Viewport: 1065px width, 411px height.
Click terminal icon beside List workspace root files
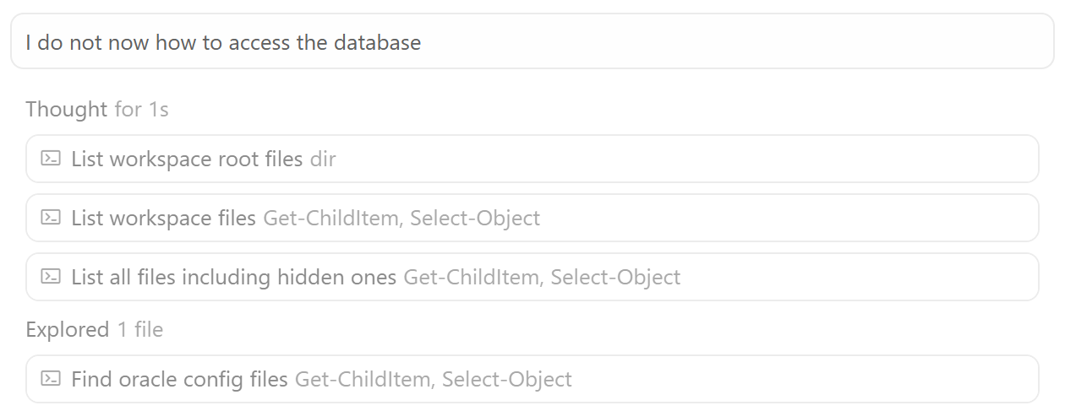click(51, 159)
